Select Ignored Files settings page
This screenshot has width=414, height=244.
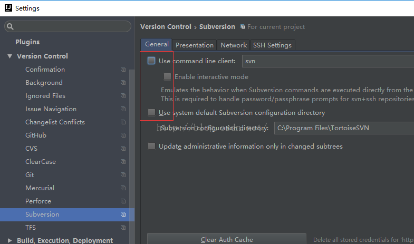[x=45, y=96]
